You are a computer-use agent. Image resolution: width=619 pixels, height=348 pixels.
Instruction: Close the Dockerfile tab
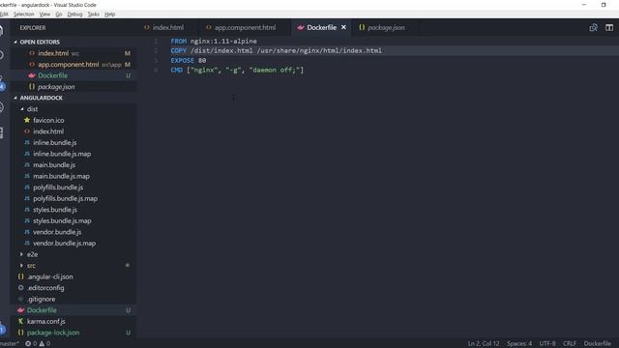[343, 27]
